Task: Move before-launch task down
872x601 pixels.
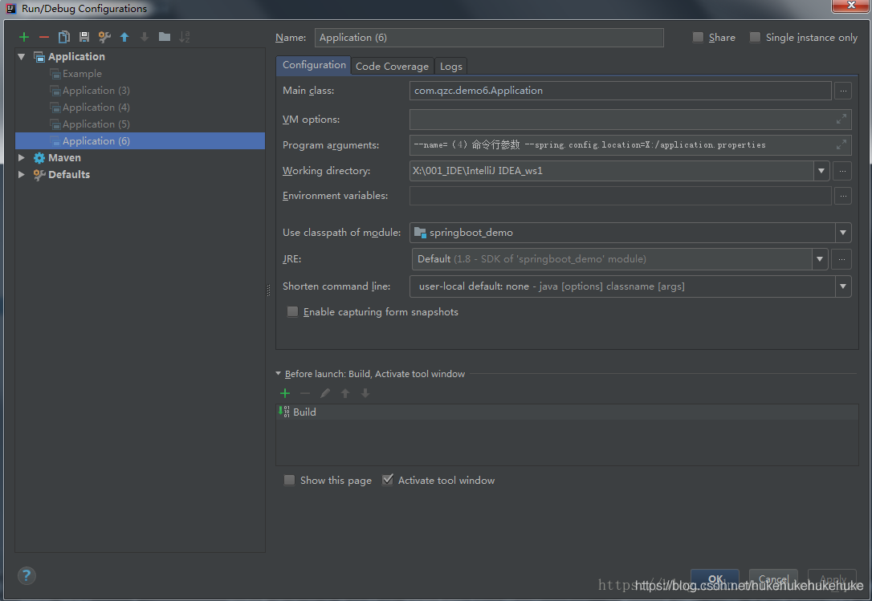Action: (365, 394)
